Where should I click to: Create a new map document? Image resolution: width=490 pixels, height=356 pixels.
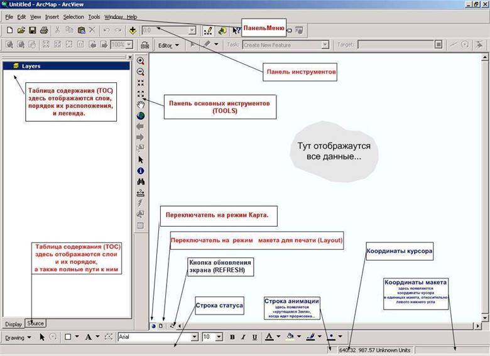(x=10, y=30)
